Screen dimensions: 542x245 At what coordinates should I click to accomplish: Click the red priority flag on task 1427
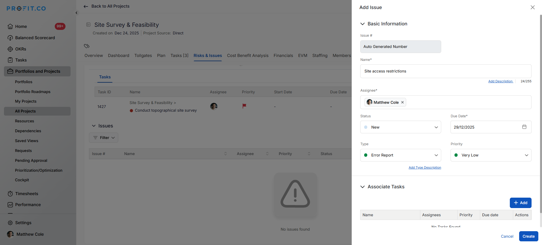coord(244,106)
